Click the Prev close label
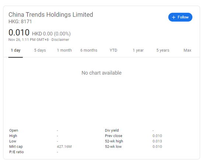Image resolution: width=204 pixels, height=160 pixels. point(113,136)
